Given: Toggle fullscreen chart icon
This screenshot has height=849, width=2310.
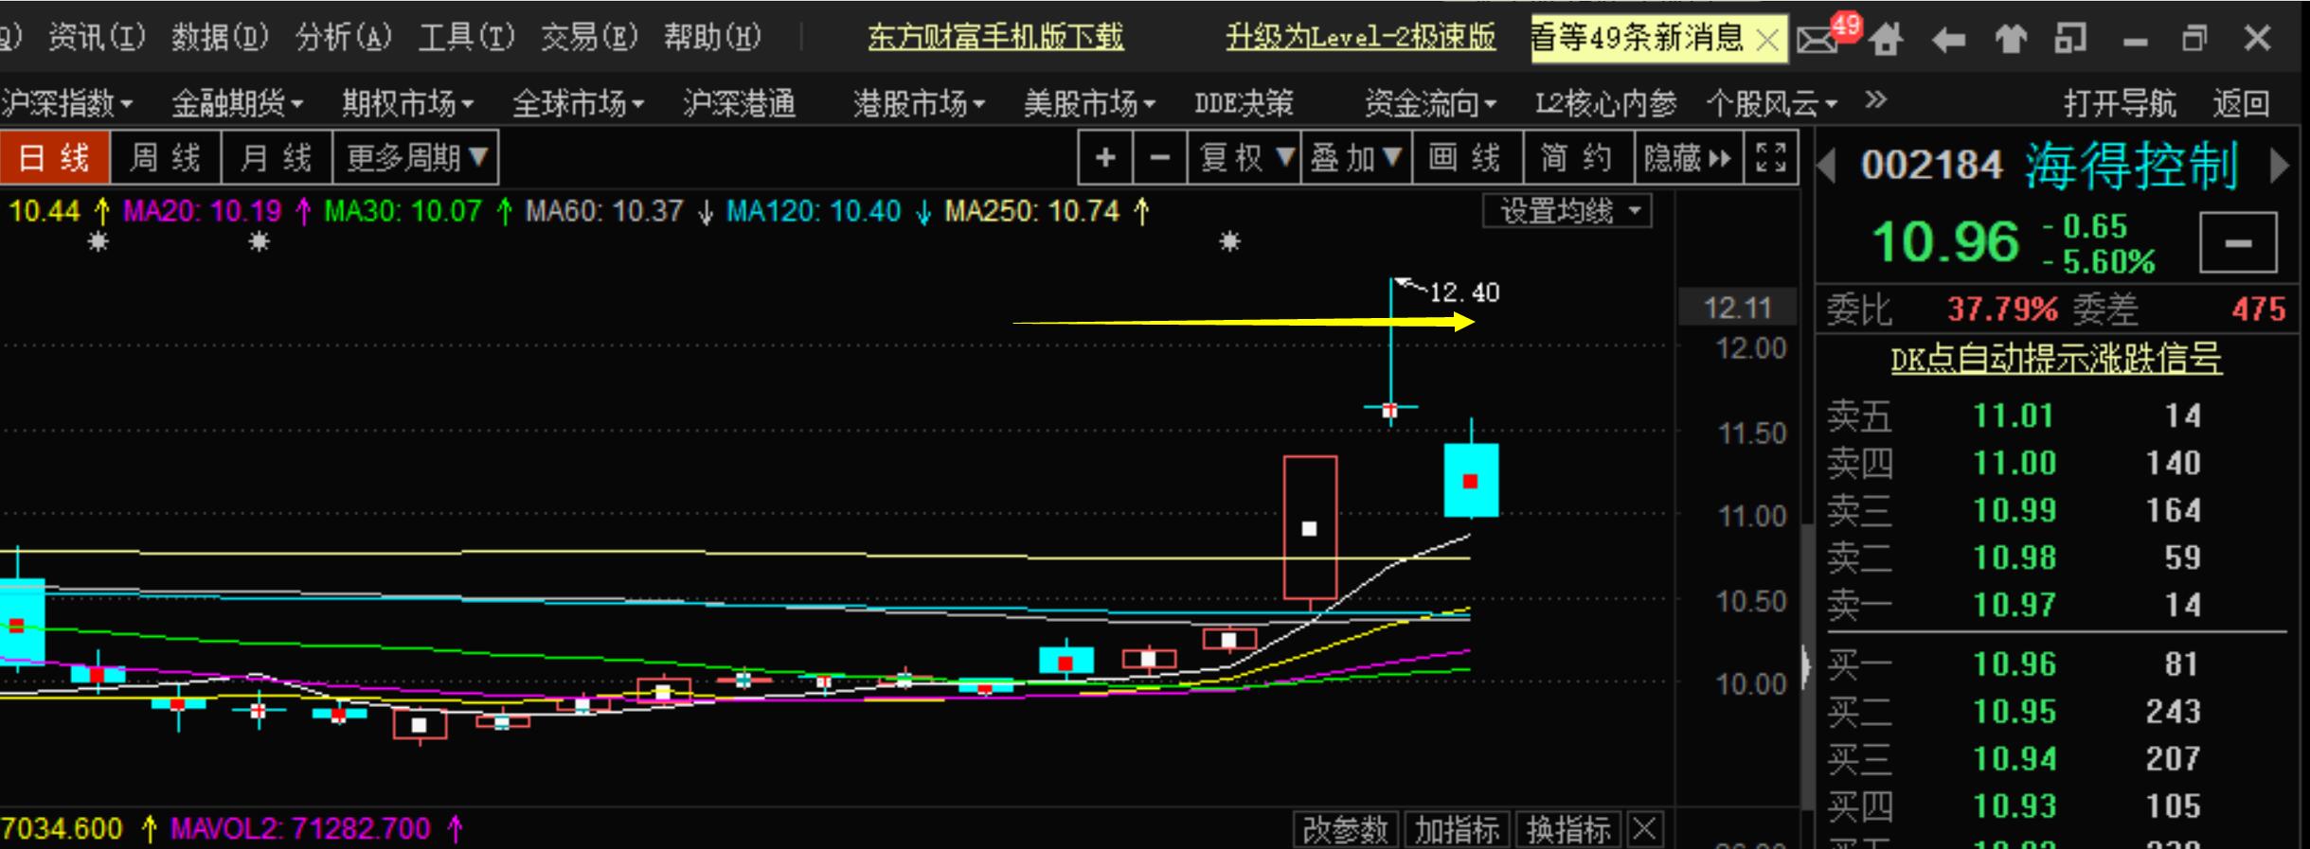Looking at the screenshot, I should [x=1770, y=157].
